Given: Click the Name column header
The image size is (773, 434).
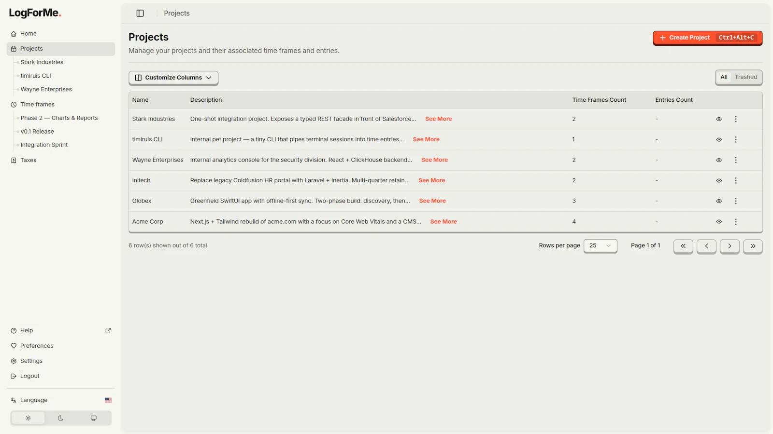Looking at the screenshot, I should click(x=141, y=100).
